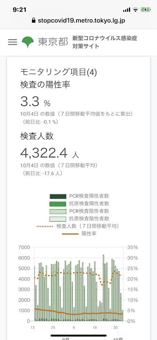Toggle 抗原検査陰性者数 legend series

[x=79, y=218]
